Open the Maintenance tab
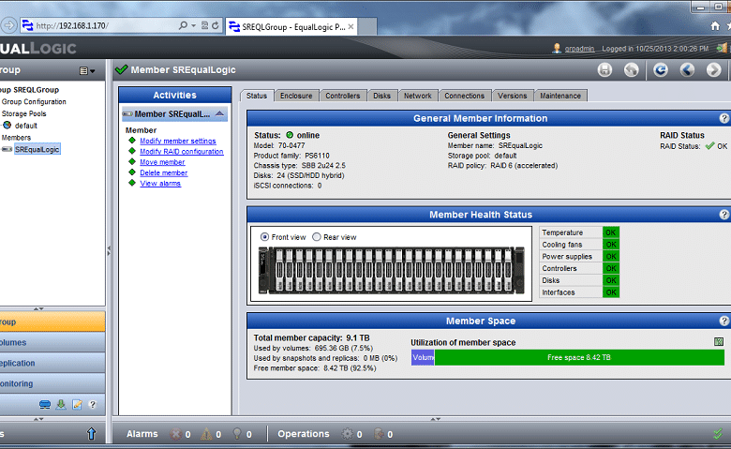731x449 pixels. pyautogui.click(x=560, y=96)
